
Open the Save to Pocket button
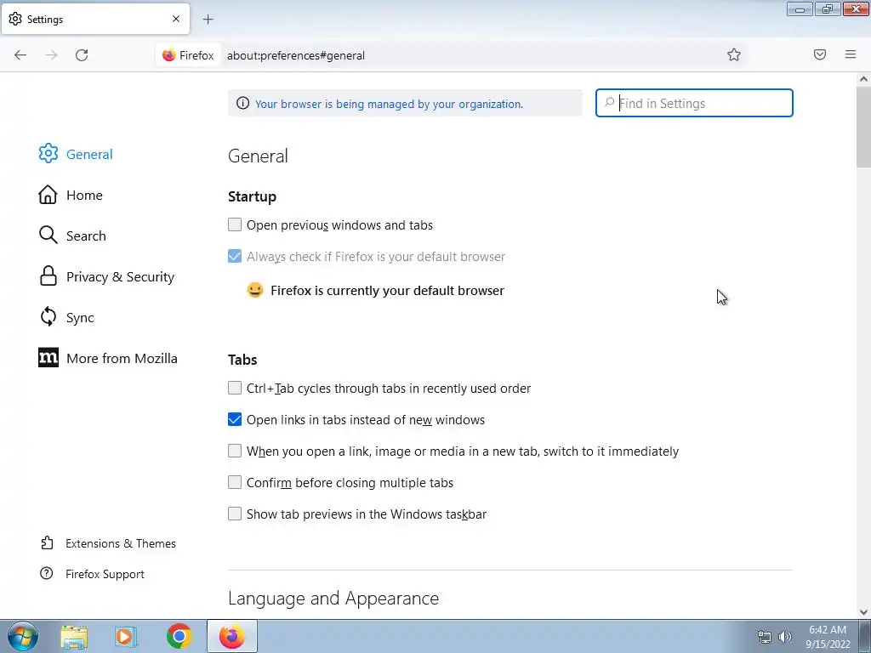click(x=820, y=54)
